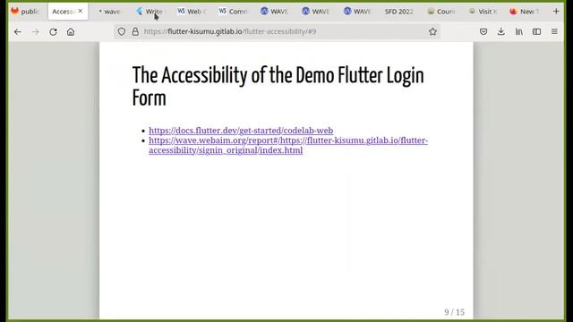
Task: Switch to the Flutter 'Write' tab
Action: (151, 12)
